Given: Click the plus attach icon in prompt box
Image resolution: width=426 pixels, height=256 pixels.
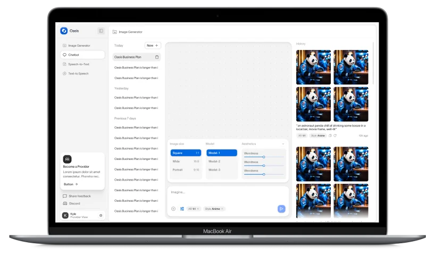Looking at the screenshot, I should point(173,209).
